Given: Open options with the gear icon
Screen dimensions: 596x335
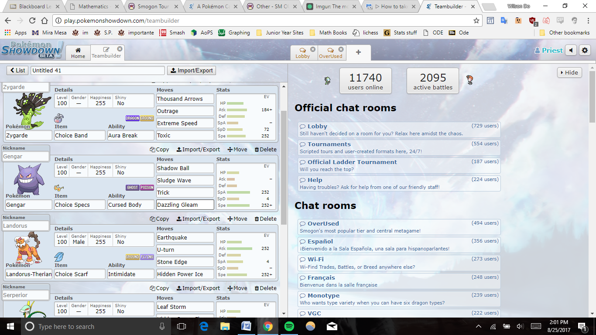Looking at the screenshot, I should tap(585, 51).
